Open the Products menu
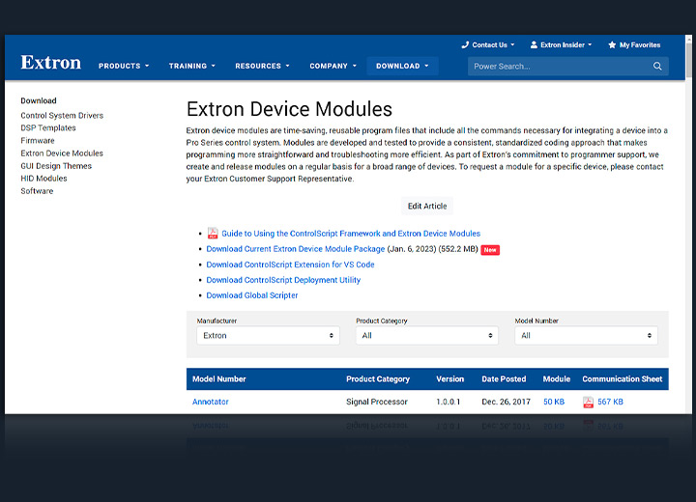The height and width of the screenshot is (502, 696). click(124, 66)
